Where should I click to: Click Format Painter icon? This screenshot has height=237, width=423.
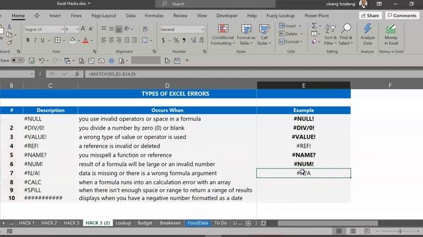coord(9,42)
